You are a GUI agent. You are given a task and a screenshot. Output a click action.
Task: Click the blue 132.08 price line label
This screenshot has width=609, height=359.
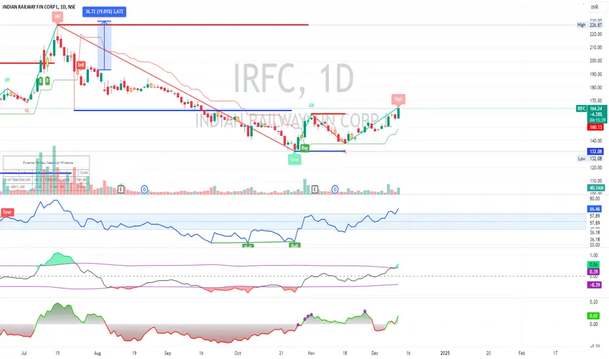(x=596, y=151)
